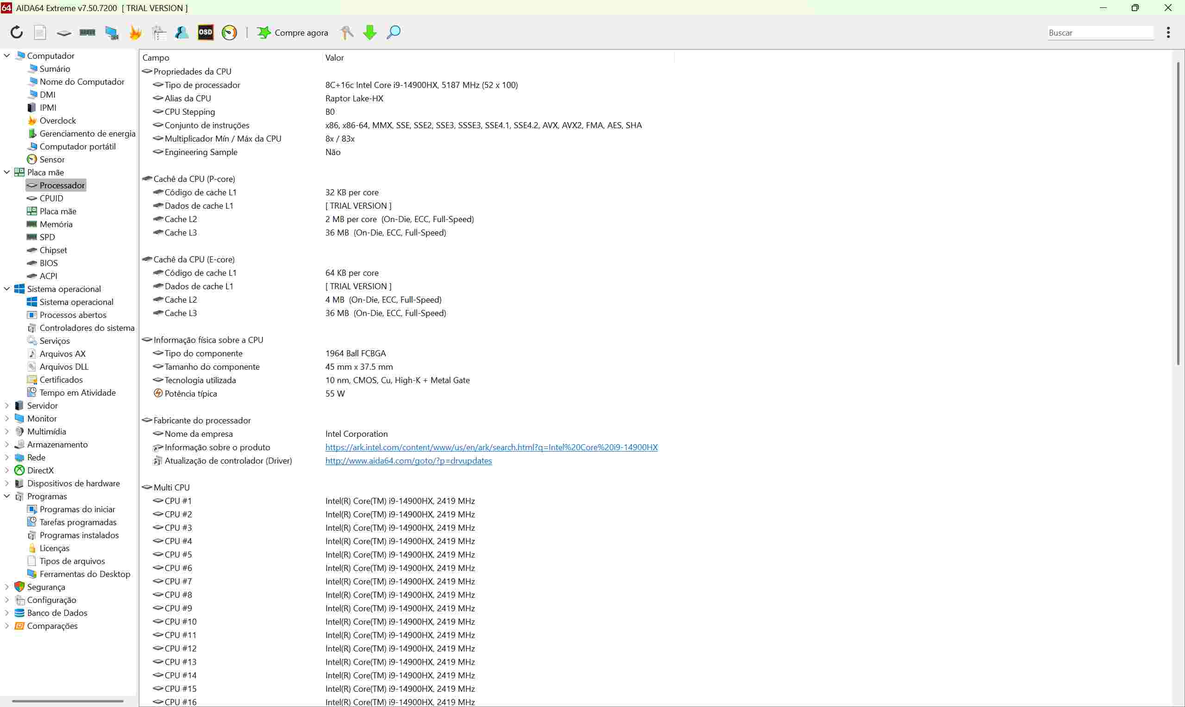Screen dimensions: 1185x707
Task: Open the Intel ARK product link
Action: click(491, 447)
